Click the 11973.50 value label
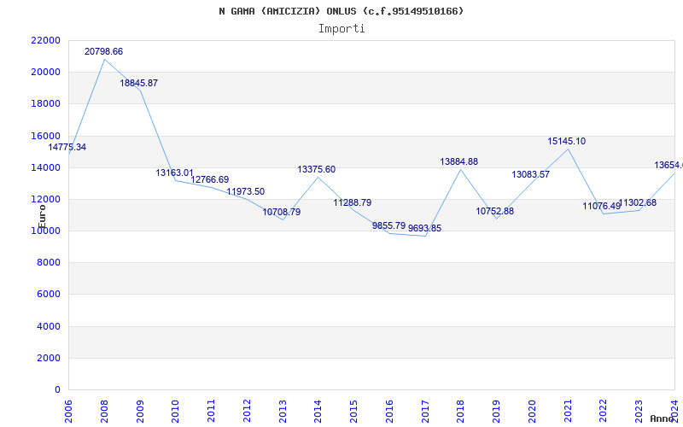 [x=246, y=191]
